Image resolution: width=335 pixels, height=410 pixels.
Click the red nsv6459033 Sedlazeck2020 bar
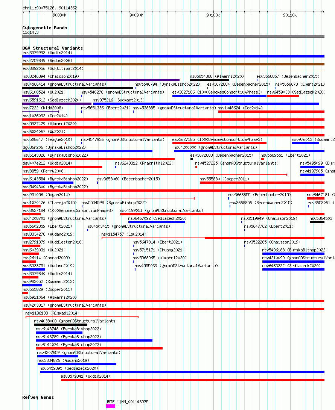click(x=283, y=96)
